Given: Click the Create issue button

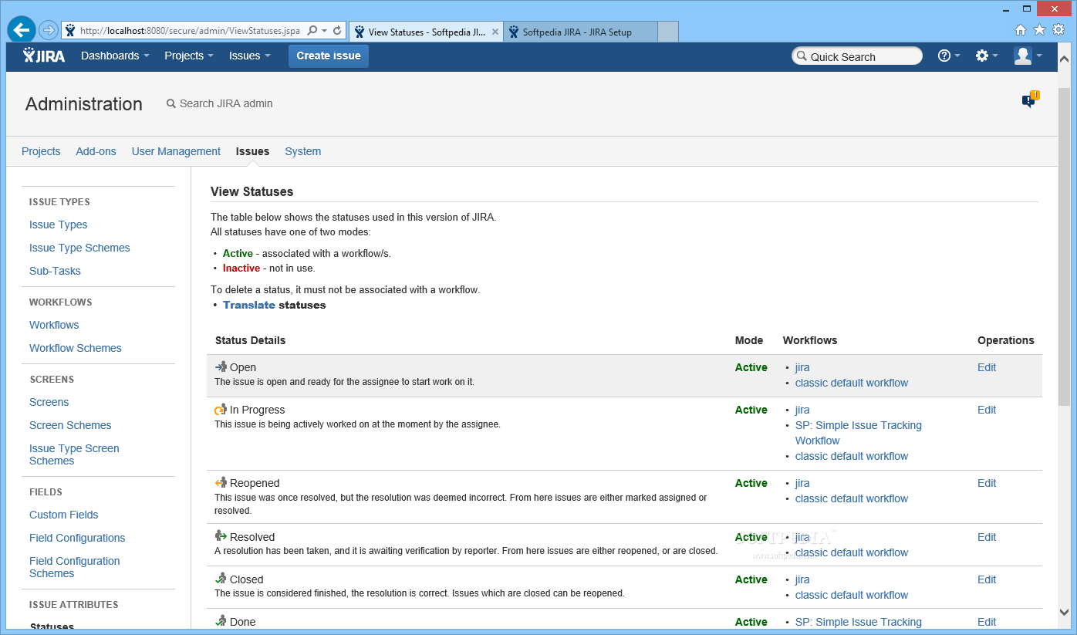Looking at the screenshot, I should pyautogui.click(x=329, y=56).
